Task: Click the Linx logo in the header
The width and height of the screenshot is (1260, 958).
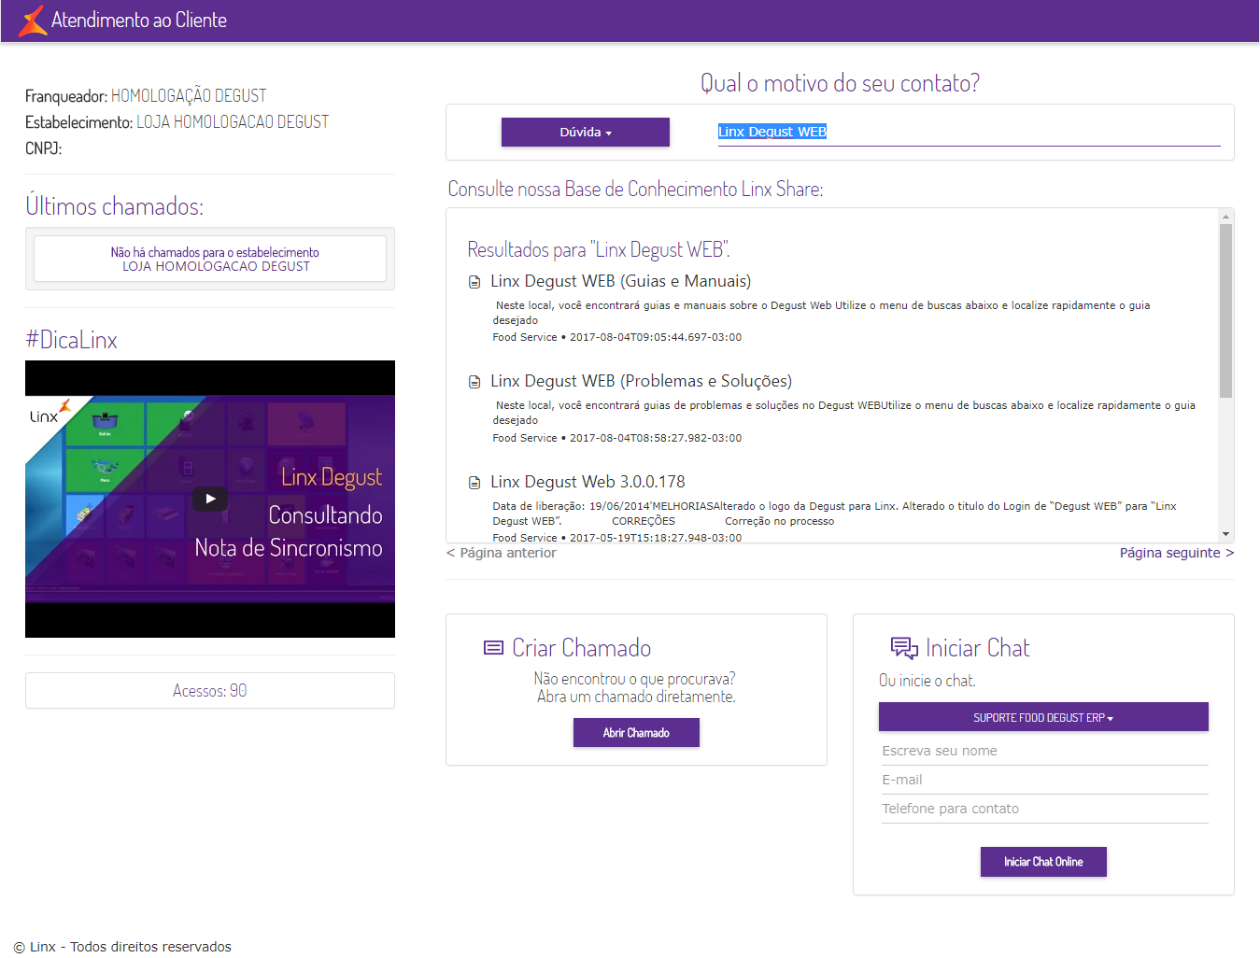Action: point(33,21)
